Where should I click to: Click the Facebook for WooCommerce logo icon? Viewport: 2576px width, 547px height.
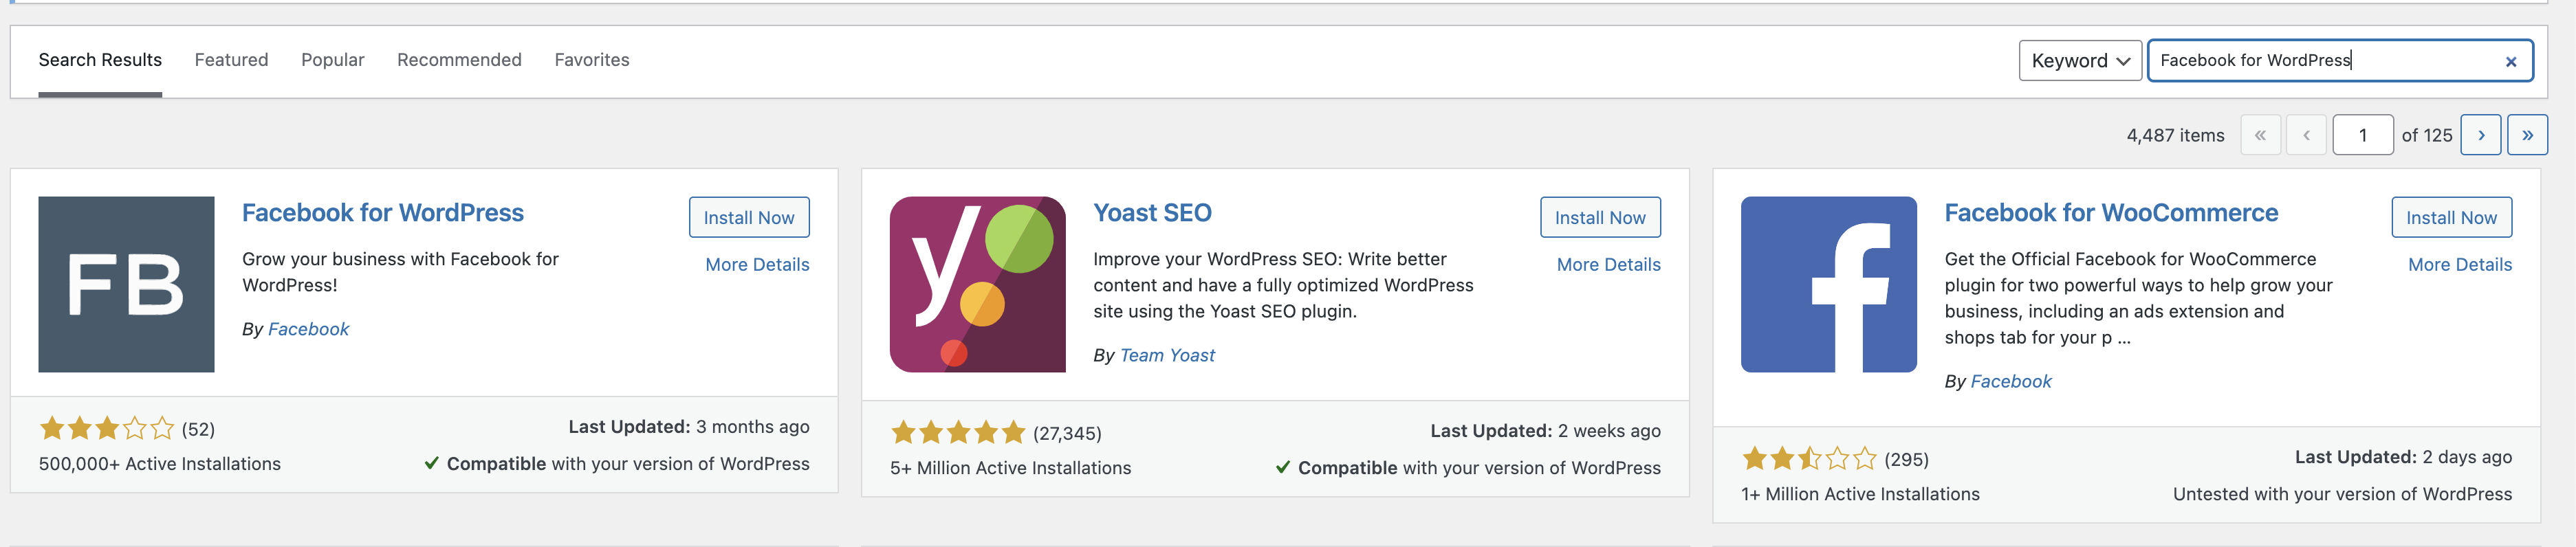pyautogui.click(x=1828, y=284)
